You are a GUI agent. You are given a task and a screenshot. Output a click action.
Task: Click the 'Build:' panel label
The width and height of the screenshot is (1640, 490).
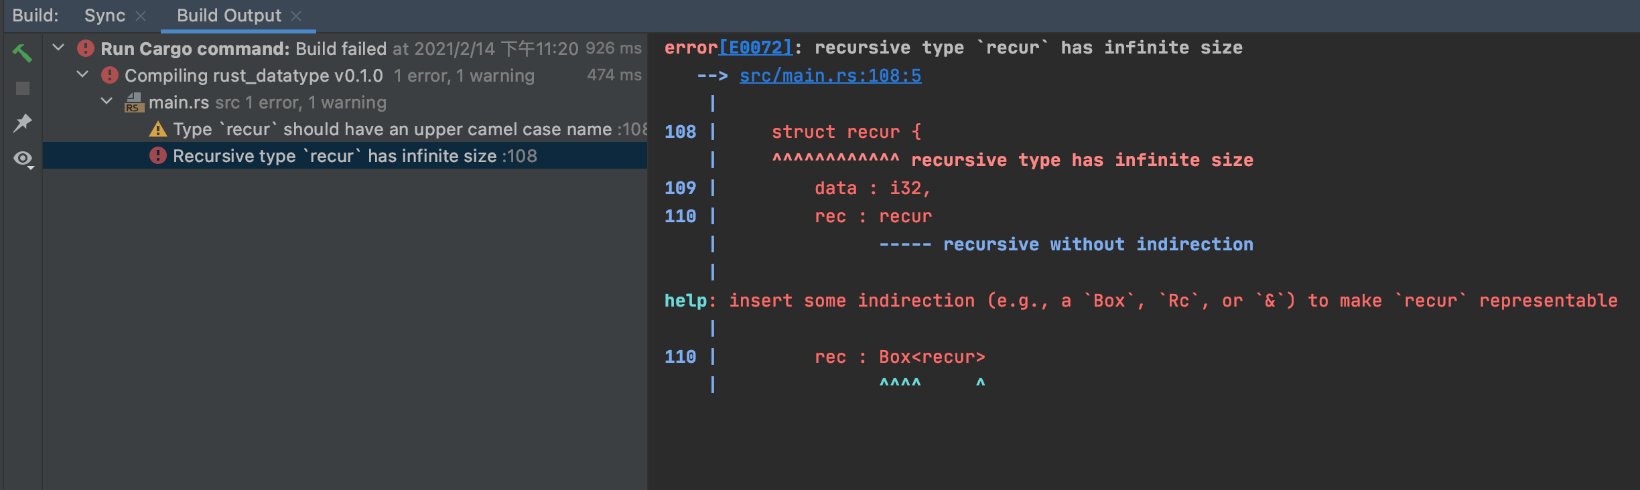(36, 15)
